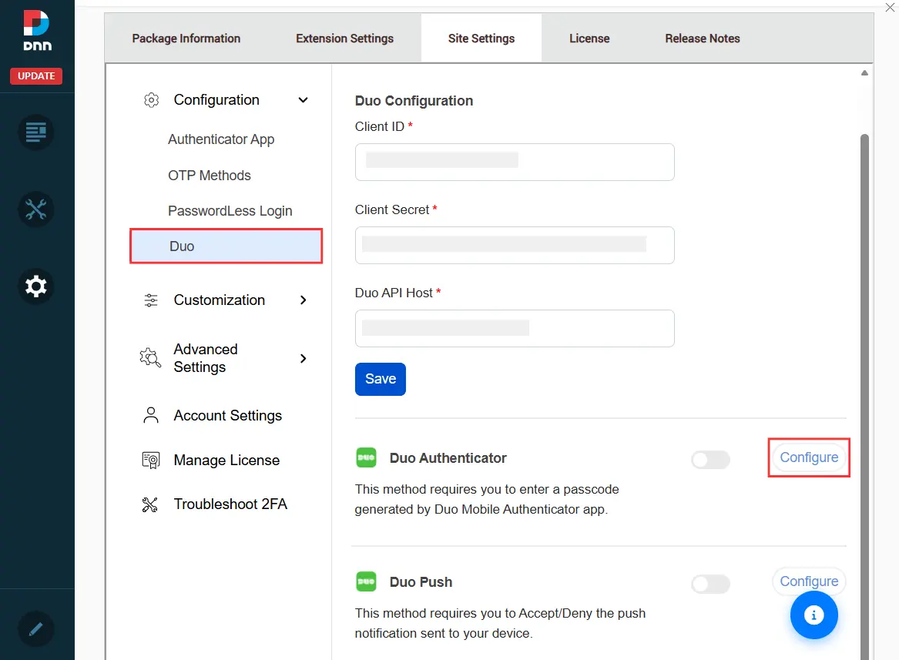Viewport: 899px width, 660px height.
Task: Select PasswordLess Login menu item
Action: point(230,211)
